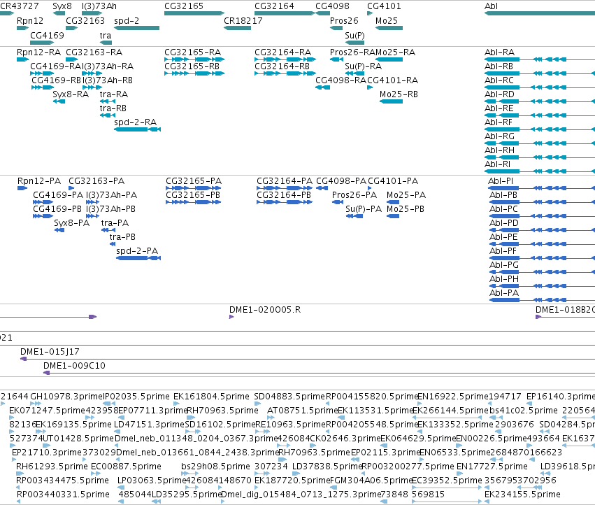The width and height of the screenshot is (595, 505).
Task: Select the EC00887.5prime EST label
Action: (126, 467)
